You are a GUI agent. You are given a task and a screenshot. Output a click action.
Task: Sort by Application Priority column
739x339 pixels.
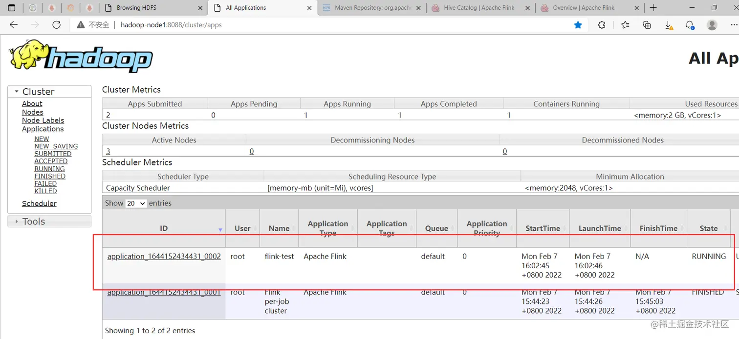pyautogui.click(x=487, y=228)
